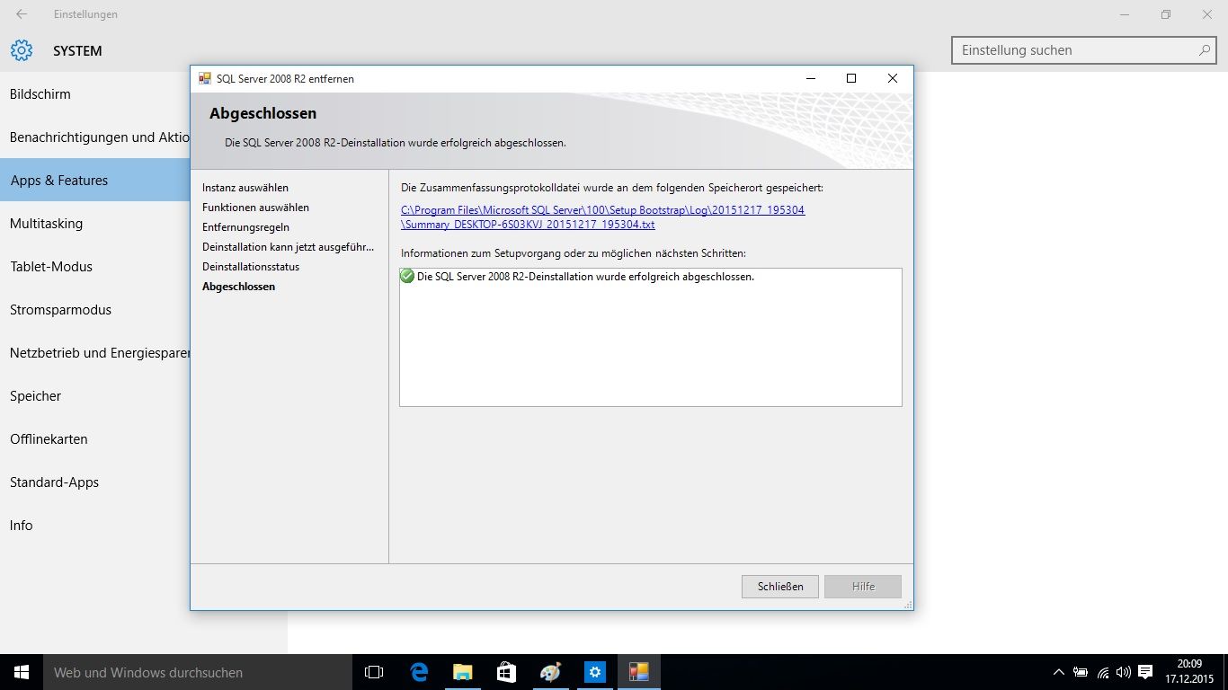Minimize the Einstellungen window
Viewport: 1228px width, 690px height.
click(1125, 14)
